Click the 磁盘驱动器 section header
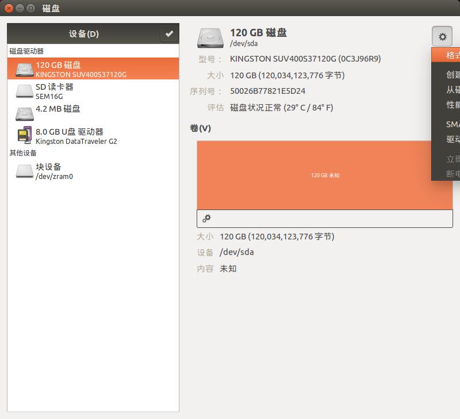Image resolution: width=460 pixels, height=419 pixels. (26, 51)
